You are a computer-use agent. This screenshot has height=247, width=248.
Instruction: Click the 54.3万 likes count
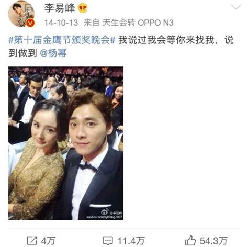(213, 241)
